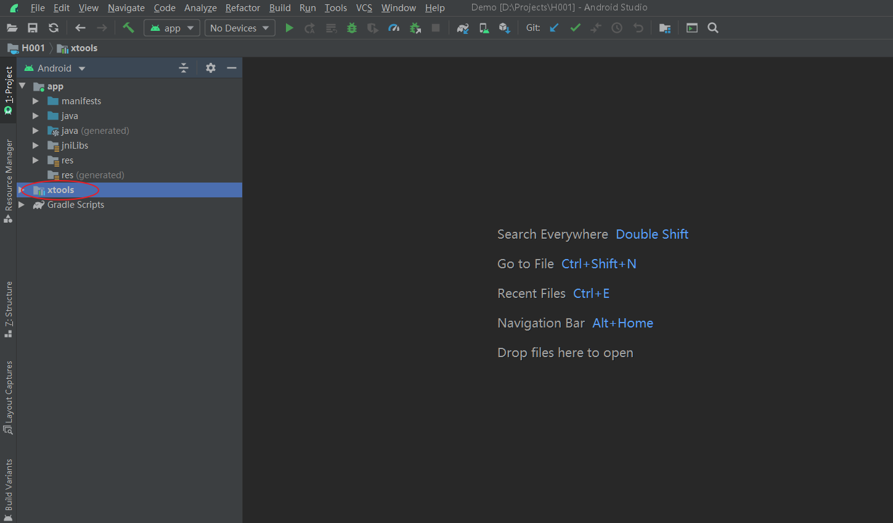
Task: Build the project with the hammer icon
Action: click(x=128, y=28)
